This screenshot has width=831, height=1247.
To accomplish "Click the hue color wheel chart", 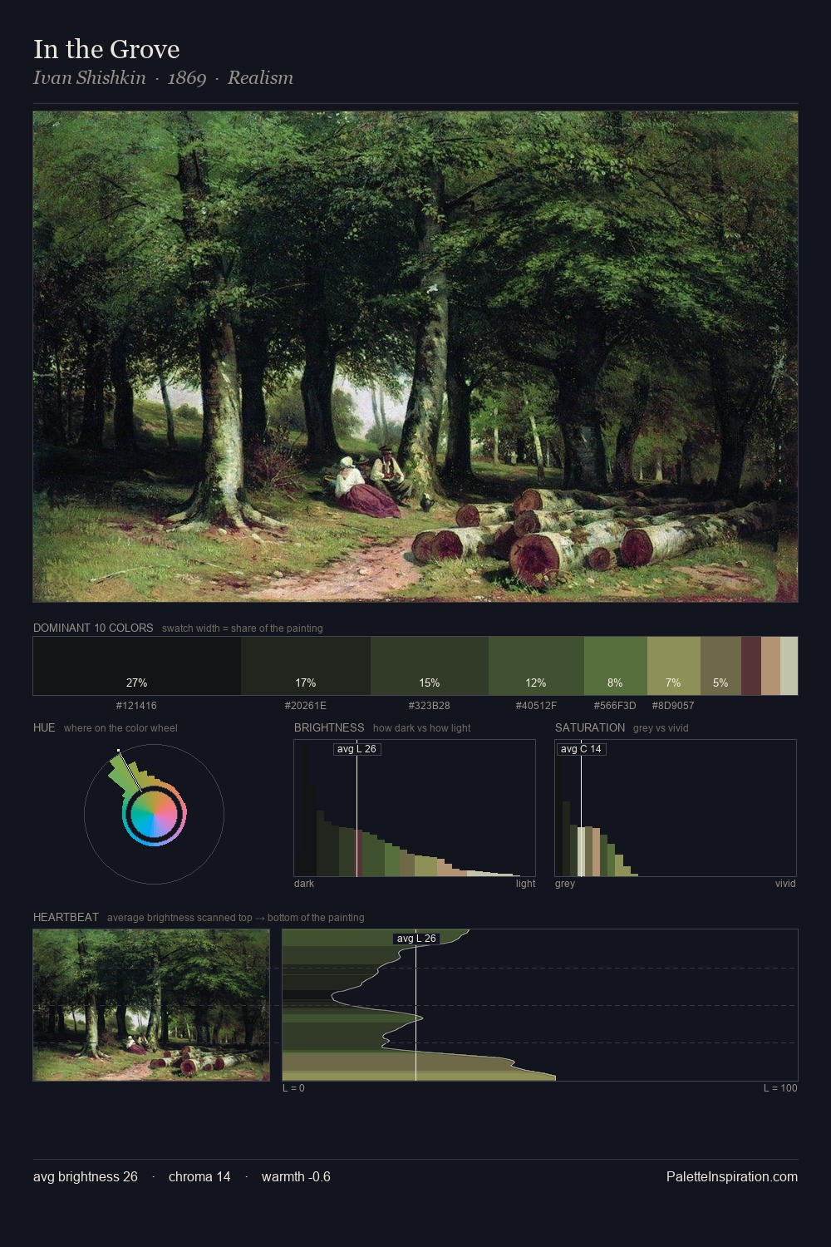I will (x=154, y=814).
